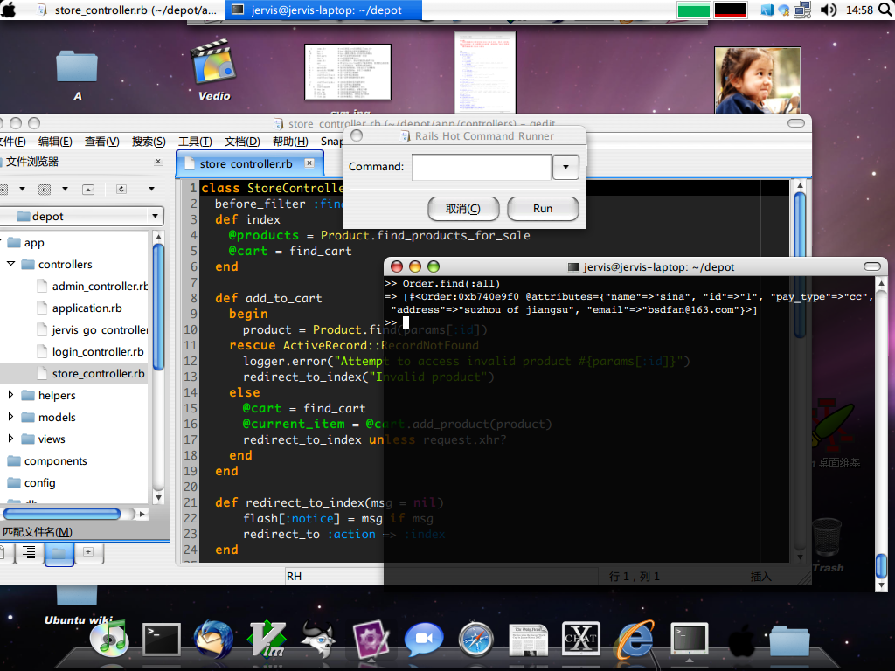Screen dimensions: 895x671
Task: Switch to the jervis@jervis-laptop taskbar window
Action: (x=323, y=10)
